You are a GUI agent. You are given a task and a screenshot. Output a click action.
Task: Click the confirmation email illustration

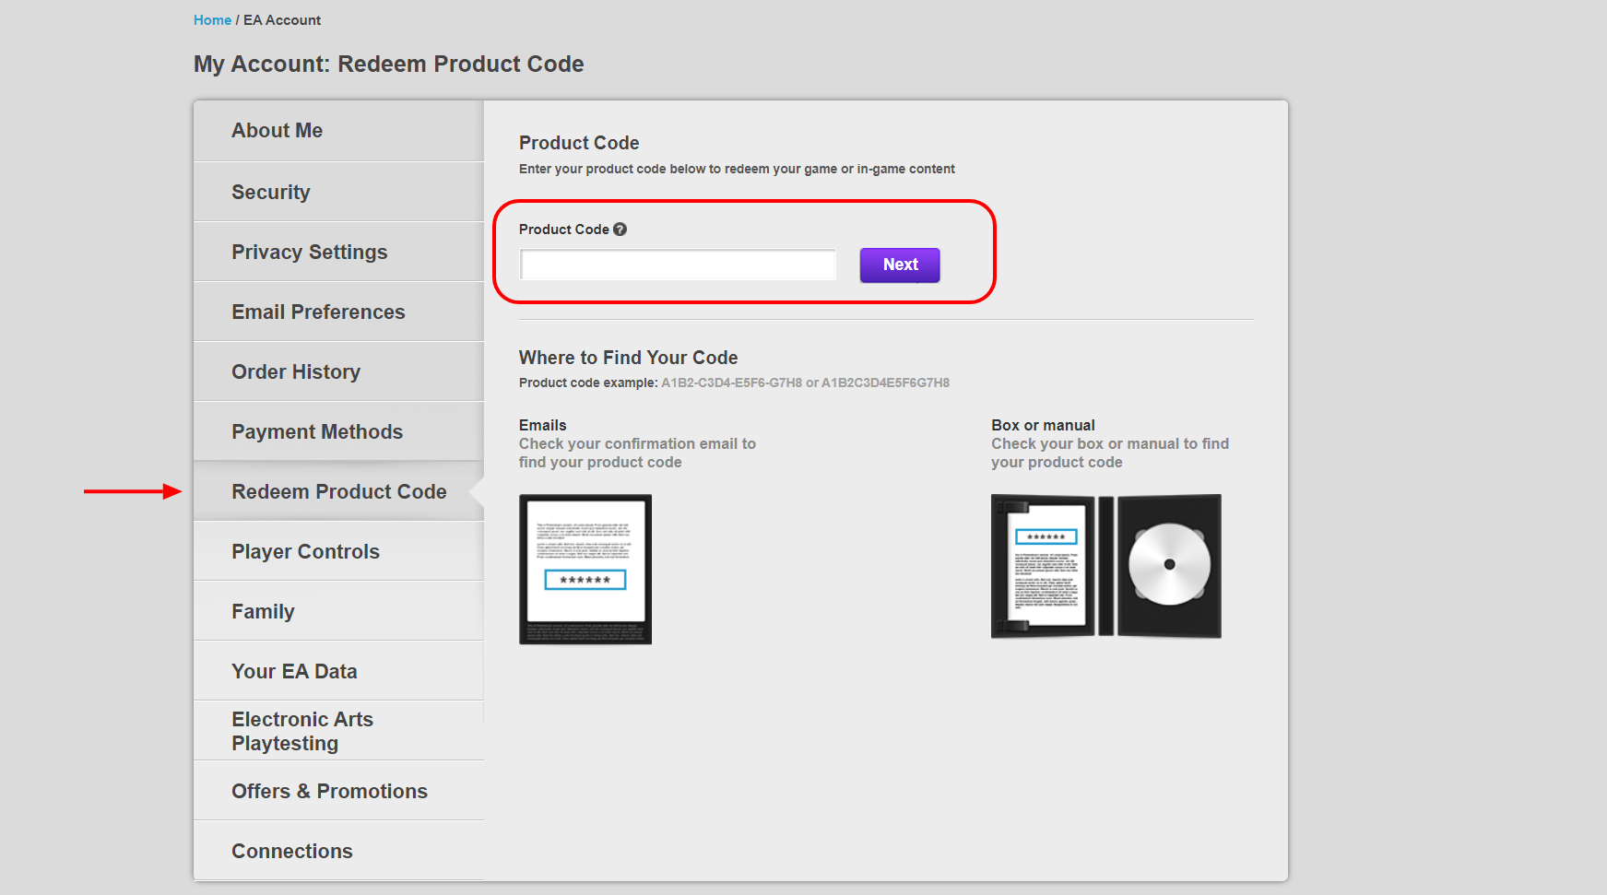pos(585,569)
